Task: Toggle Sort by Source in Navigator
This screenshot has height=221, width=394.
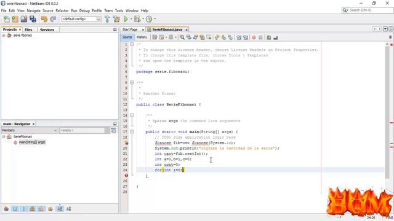Action: coord(68,209)
